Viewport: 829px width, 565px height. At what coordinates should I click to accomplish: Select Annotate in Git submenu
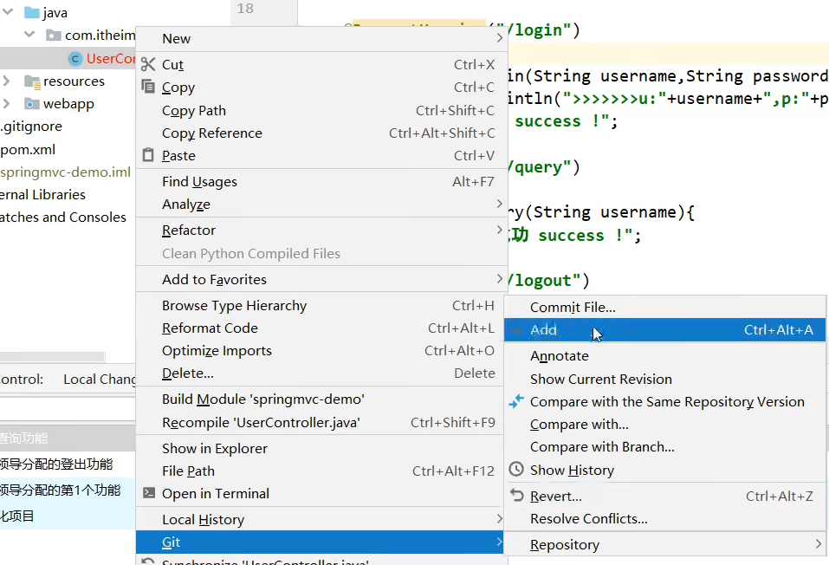(664, 355)
